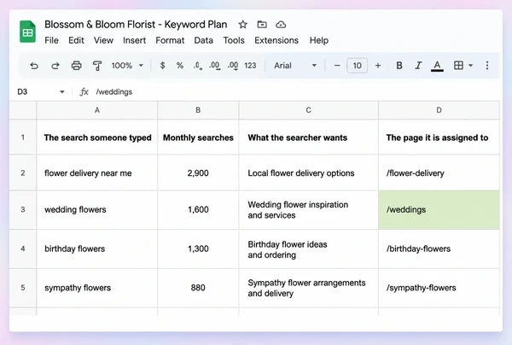
Task: Select cell 'The page it is assigned to'
Action: (x=439, y=137)
